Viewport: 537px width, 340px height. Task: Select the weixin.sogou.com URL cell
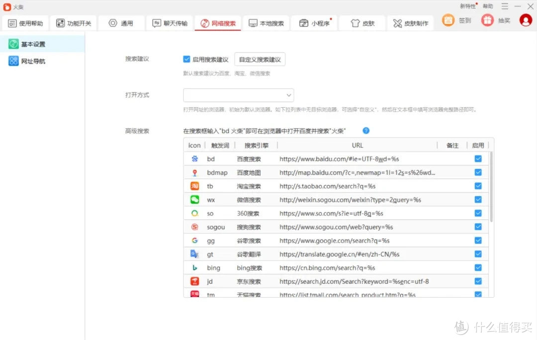pyautogui.click(x=350, y=200)
